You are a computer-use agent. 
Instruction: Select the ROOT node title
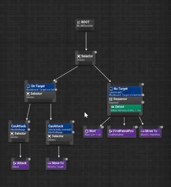[x=85, y=22]
